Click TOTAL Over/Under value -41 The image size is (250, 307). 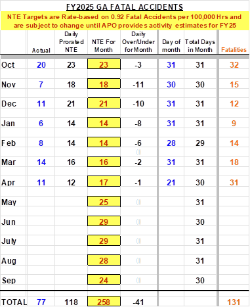138,302
